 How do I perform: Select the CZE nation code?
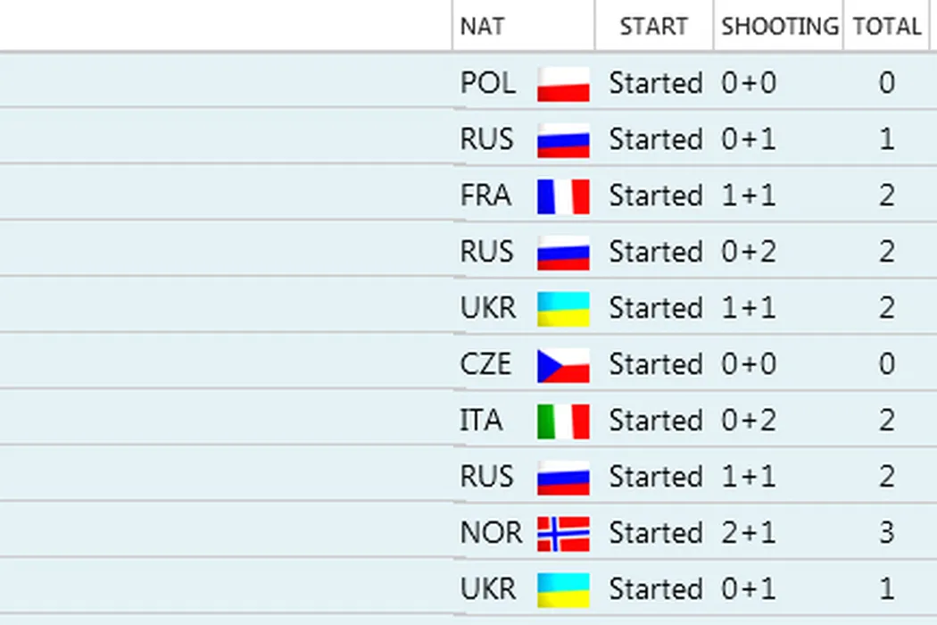(x=486, y=365)
